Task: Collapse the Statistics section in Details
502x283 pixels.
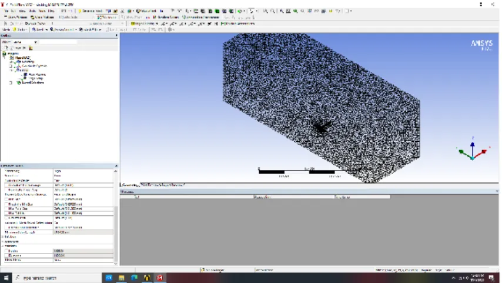Action: click(3, 246)
